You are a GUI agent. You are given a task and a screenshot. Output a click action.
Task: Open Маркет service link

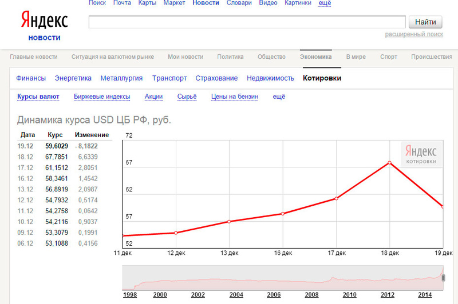click(x=174, y=3)
